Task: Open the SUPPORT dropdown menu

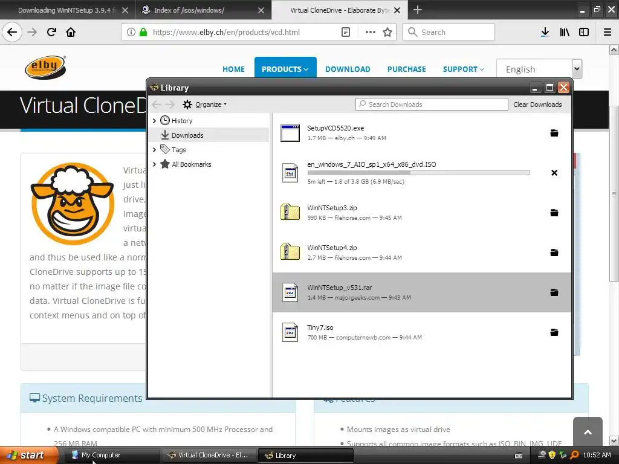Action: pos(463,69)
